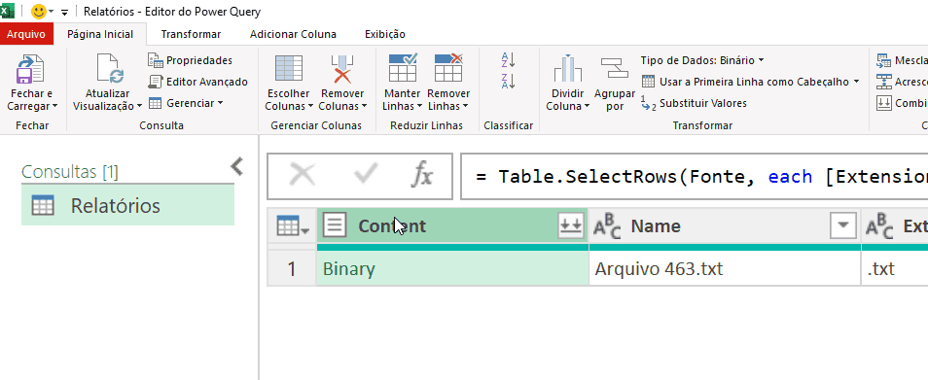Open the Editor Avançado
928x380 pixels.
tap(197, 82)
